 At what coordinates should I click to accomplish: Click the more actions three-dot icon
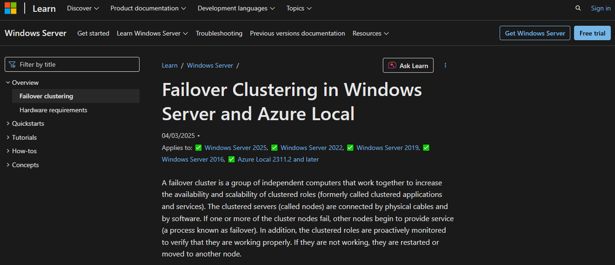[x=445, y=65]
